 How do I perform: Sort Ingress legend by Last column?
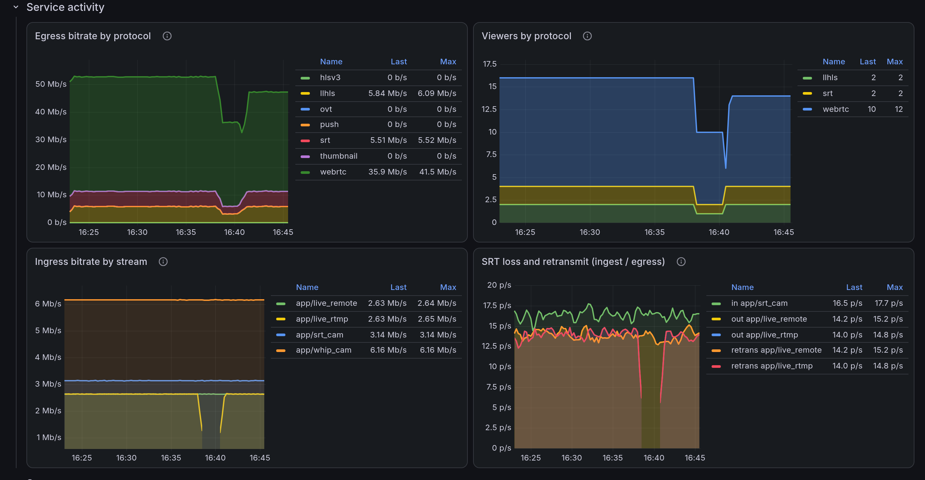398,287
